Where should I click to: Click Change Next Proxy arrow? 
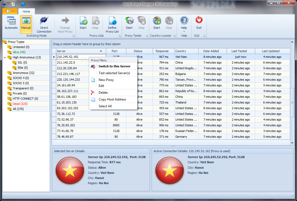[x=65, y=25]
